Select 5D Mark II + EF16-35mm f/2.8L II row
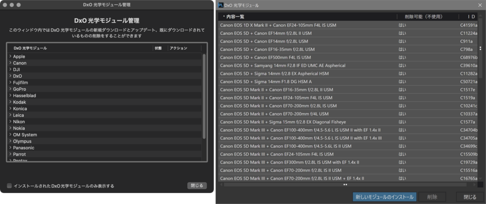Screen dimensions: 486x204 pos(348,89)
